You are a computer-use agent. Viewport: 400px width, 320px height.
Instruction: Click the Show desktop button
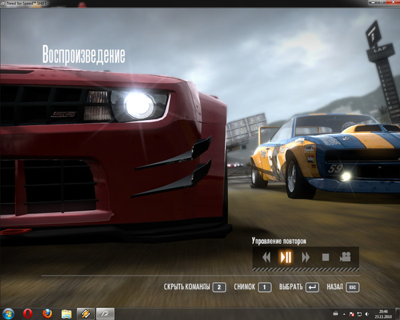[397, 314]
